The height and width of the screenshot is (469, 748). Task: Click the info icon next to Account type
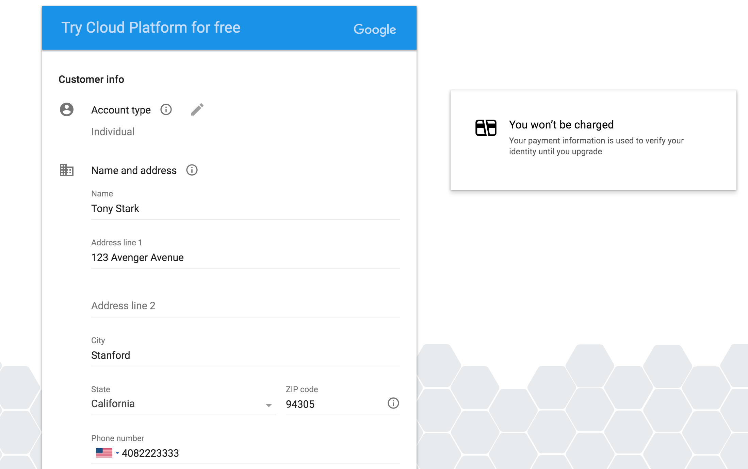click(166, 109)
